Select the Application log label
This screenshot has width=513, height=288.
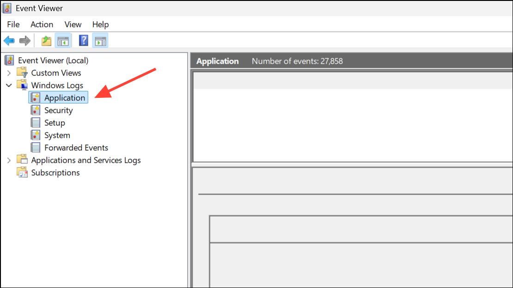pyautogui.click(x=65, y=98)
